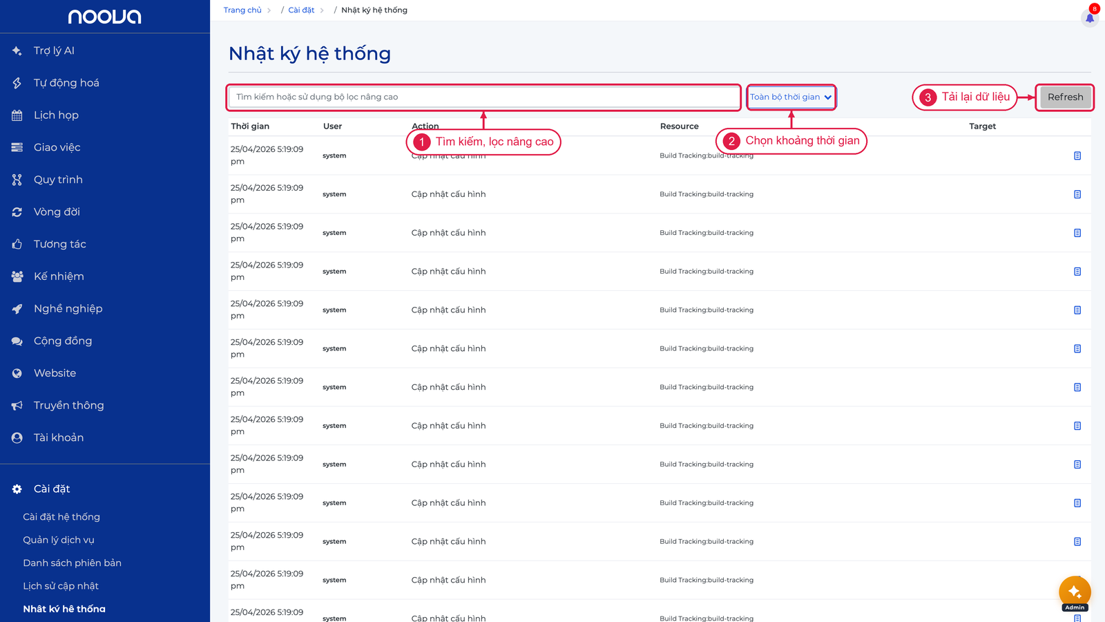Follow the Cài đặt breadcrumb link
This screenshot has height=622, width=1105.
(301, 10)
